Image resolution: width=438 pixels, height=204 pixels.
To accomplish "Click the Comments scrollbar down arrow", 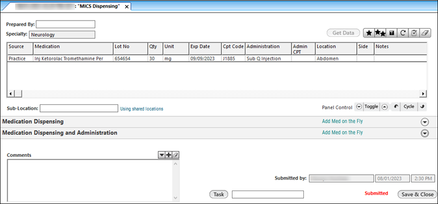I will (x=176, y=198).
